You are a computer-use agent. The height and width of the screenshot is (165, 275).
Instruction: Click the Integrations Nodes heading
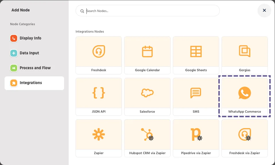90,31
